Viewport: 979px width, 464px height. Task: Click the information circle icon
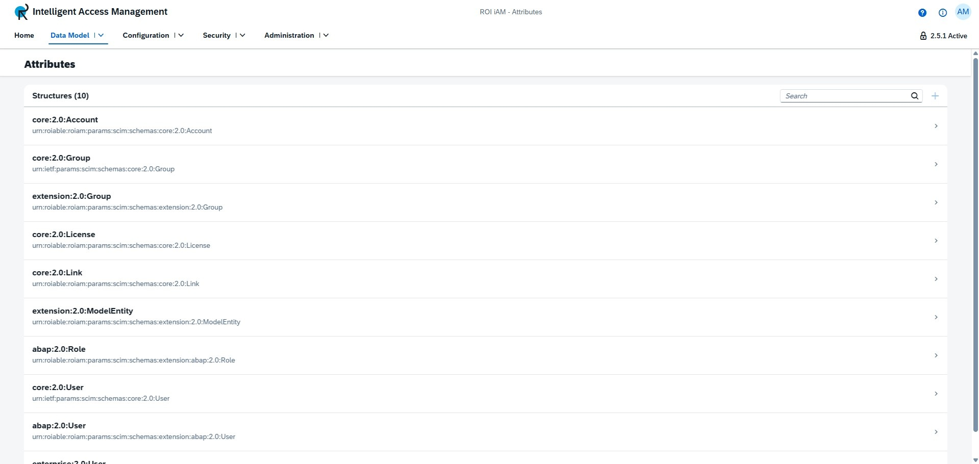pyautogui.click(x=942, y=13)
